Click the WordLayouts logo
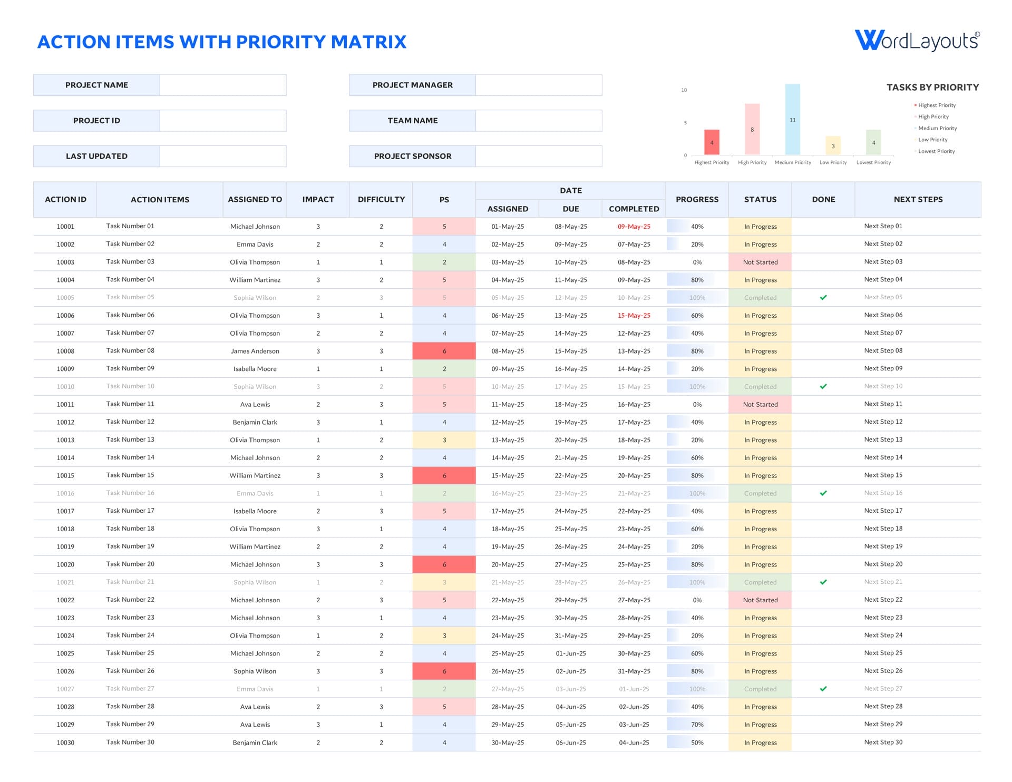 coord(917,41)
